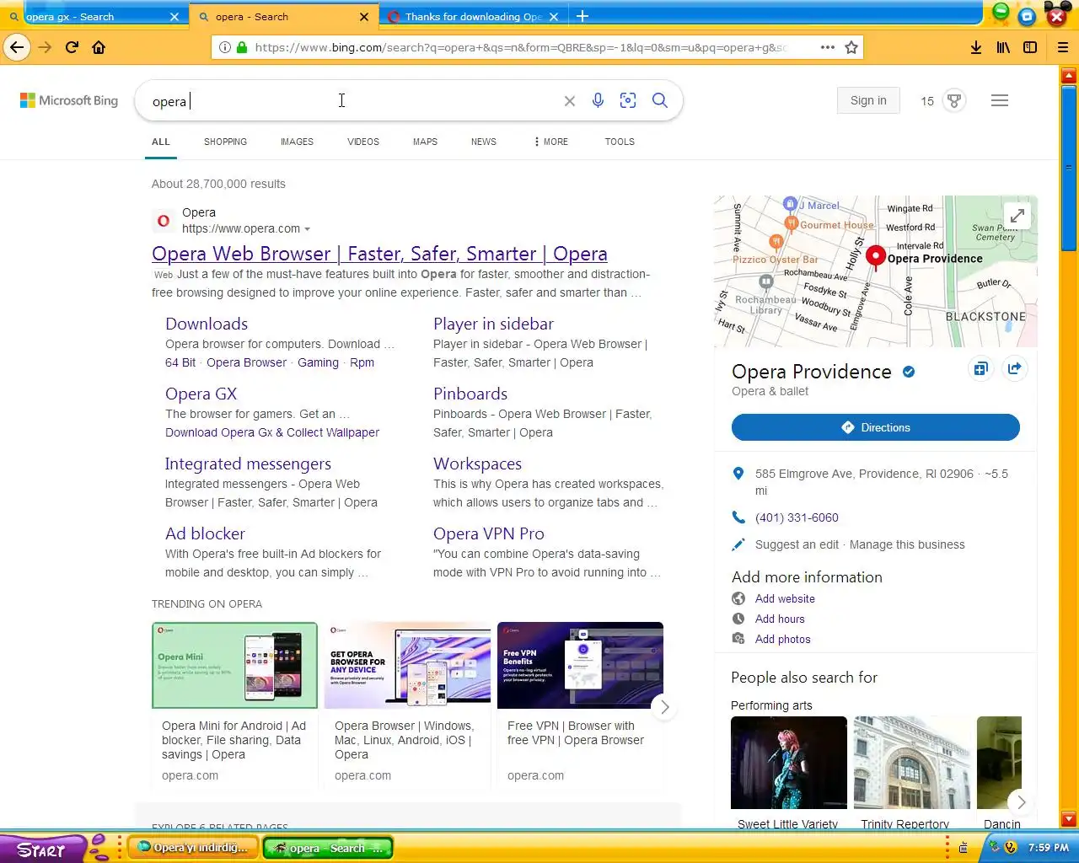Go back with the browser back arrow
The image size is (1079, 863).
click(x=17, y=47)
